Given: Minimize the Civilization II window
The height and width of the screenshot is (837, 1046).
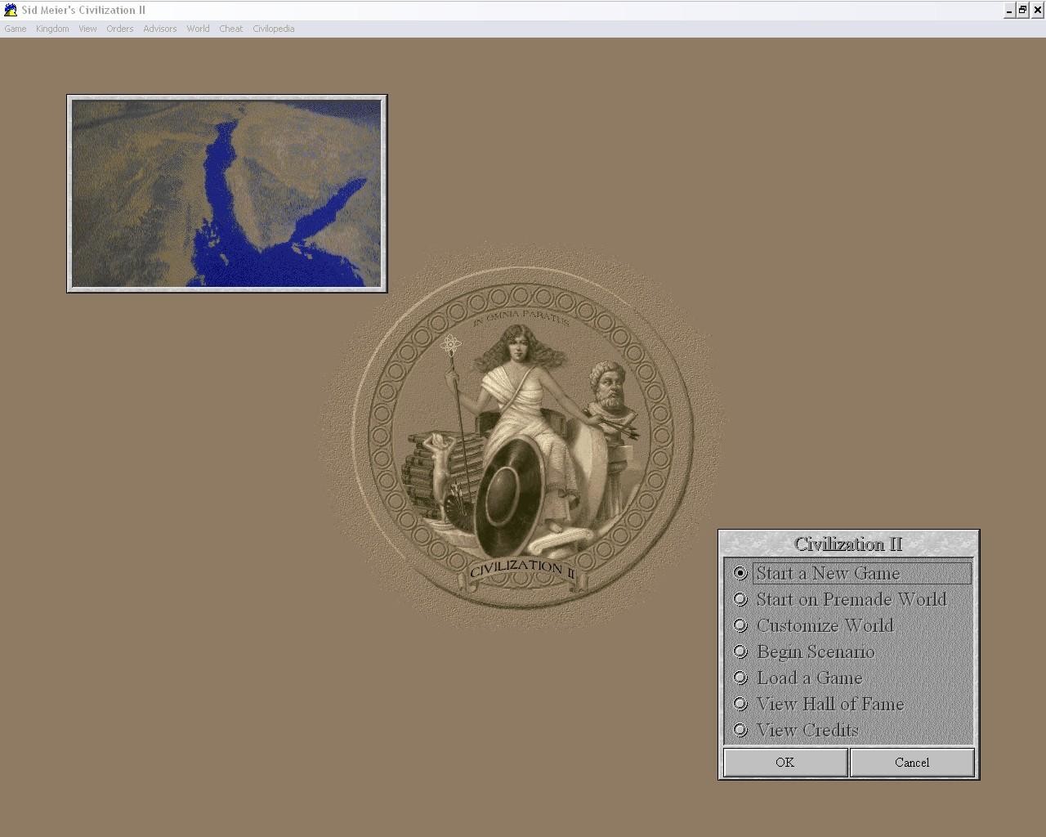Looking at the screenshot, I should point(1009,10).
